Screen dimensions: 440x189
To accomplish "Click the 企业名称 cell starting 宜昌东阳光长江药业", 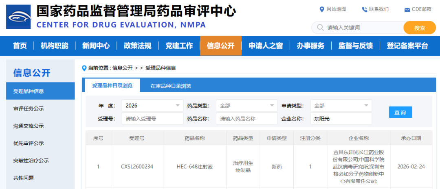I will pos(359,167).
